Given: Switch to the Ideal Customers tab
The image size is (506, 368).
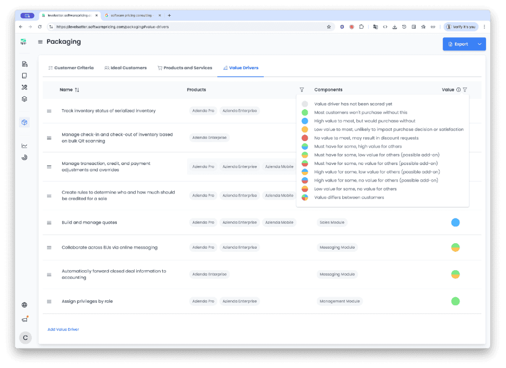Looking at the screenshot, I should pyautogui.click(x=125, y=68).
